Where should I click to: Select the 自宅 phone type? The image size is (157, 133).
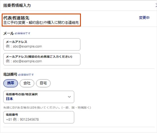coord(43,83)
